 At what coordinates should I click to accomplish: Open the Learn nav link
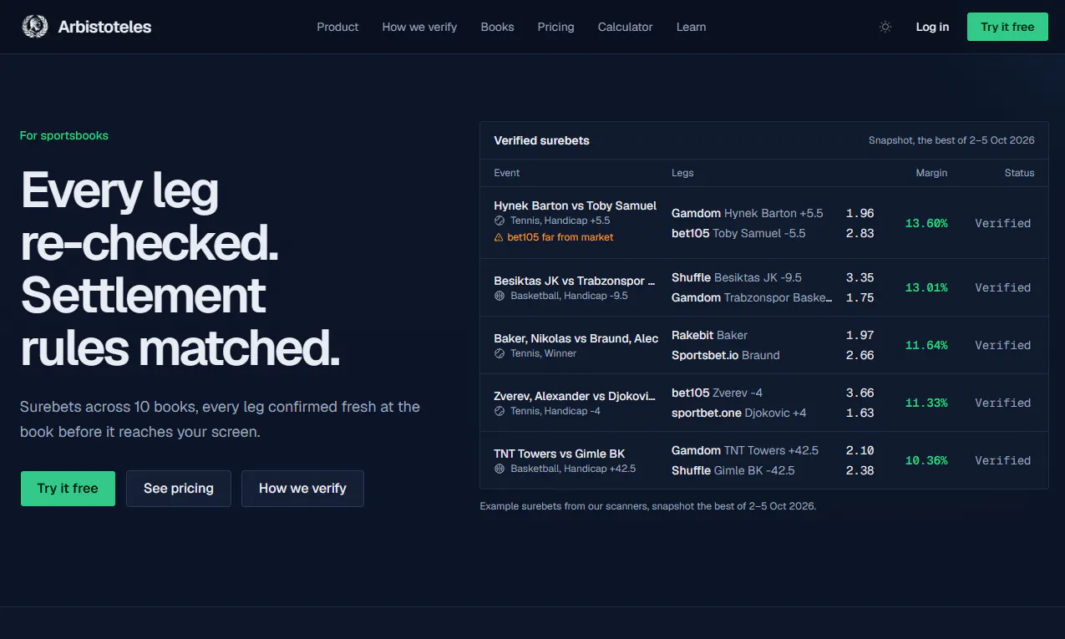click(x=691, y=27)
